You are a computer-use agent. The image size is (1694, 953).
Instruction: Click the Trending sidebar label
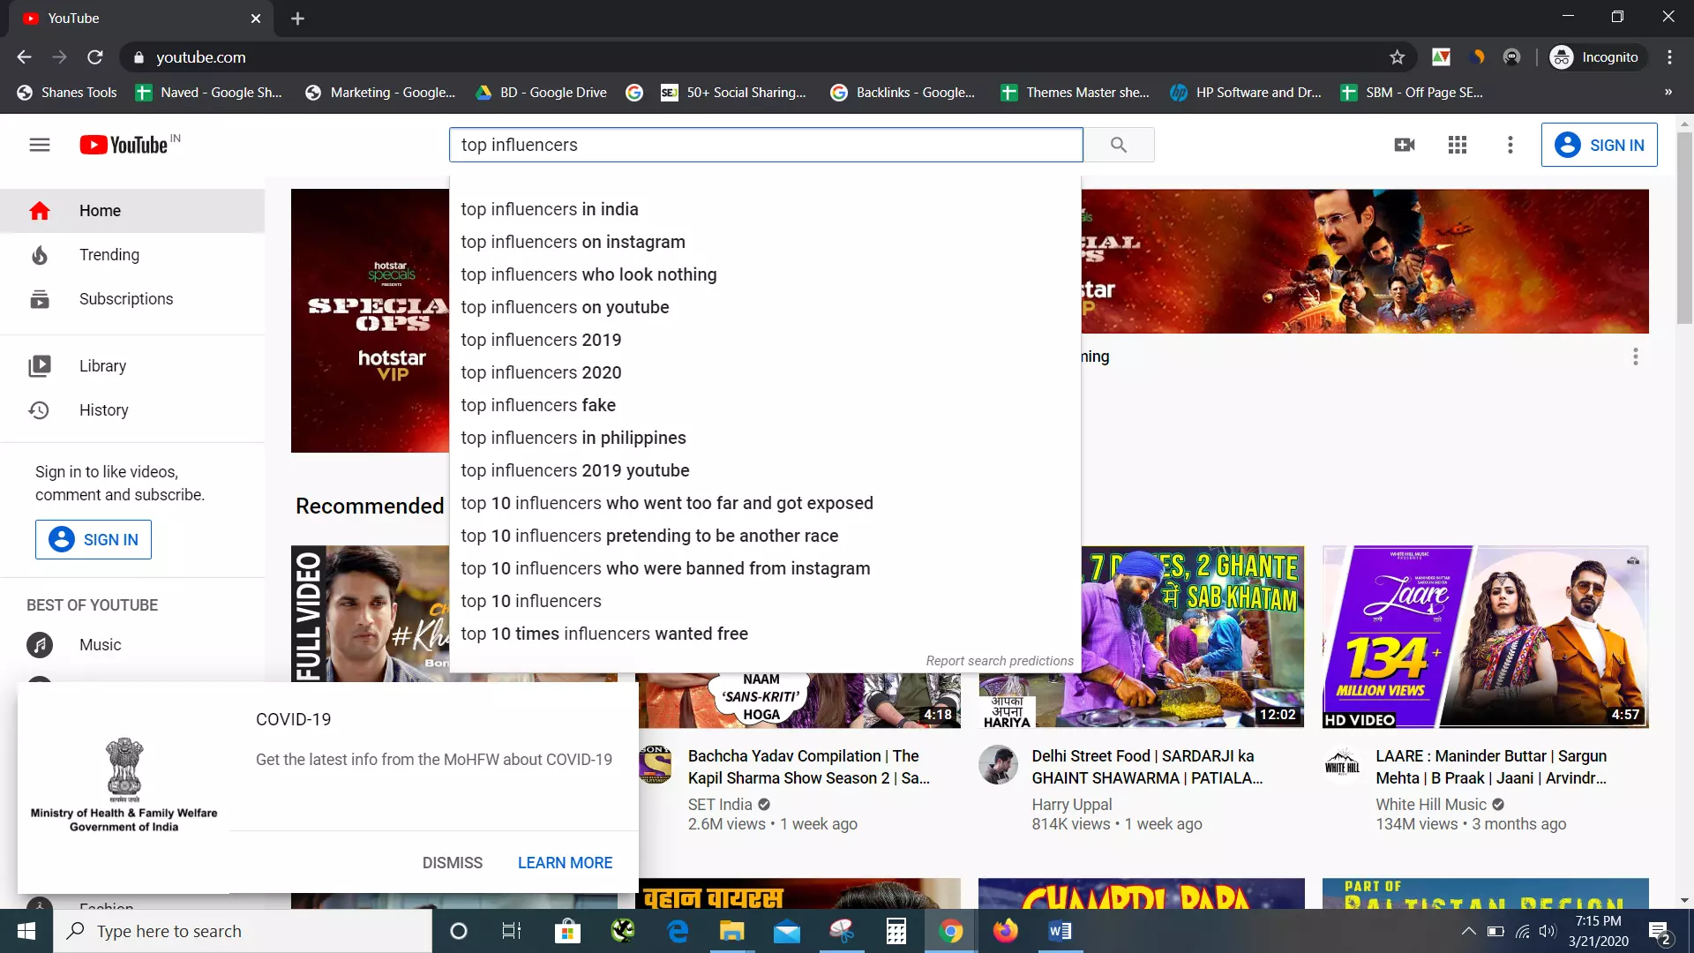(109, 255)
